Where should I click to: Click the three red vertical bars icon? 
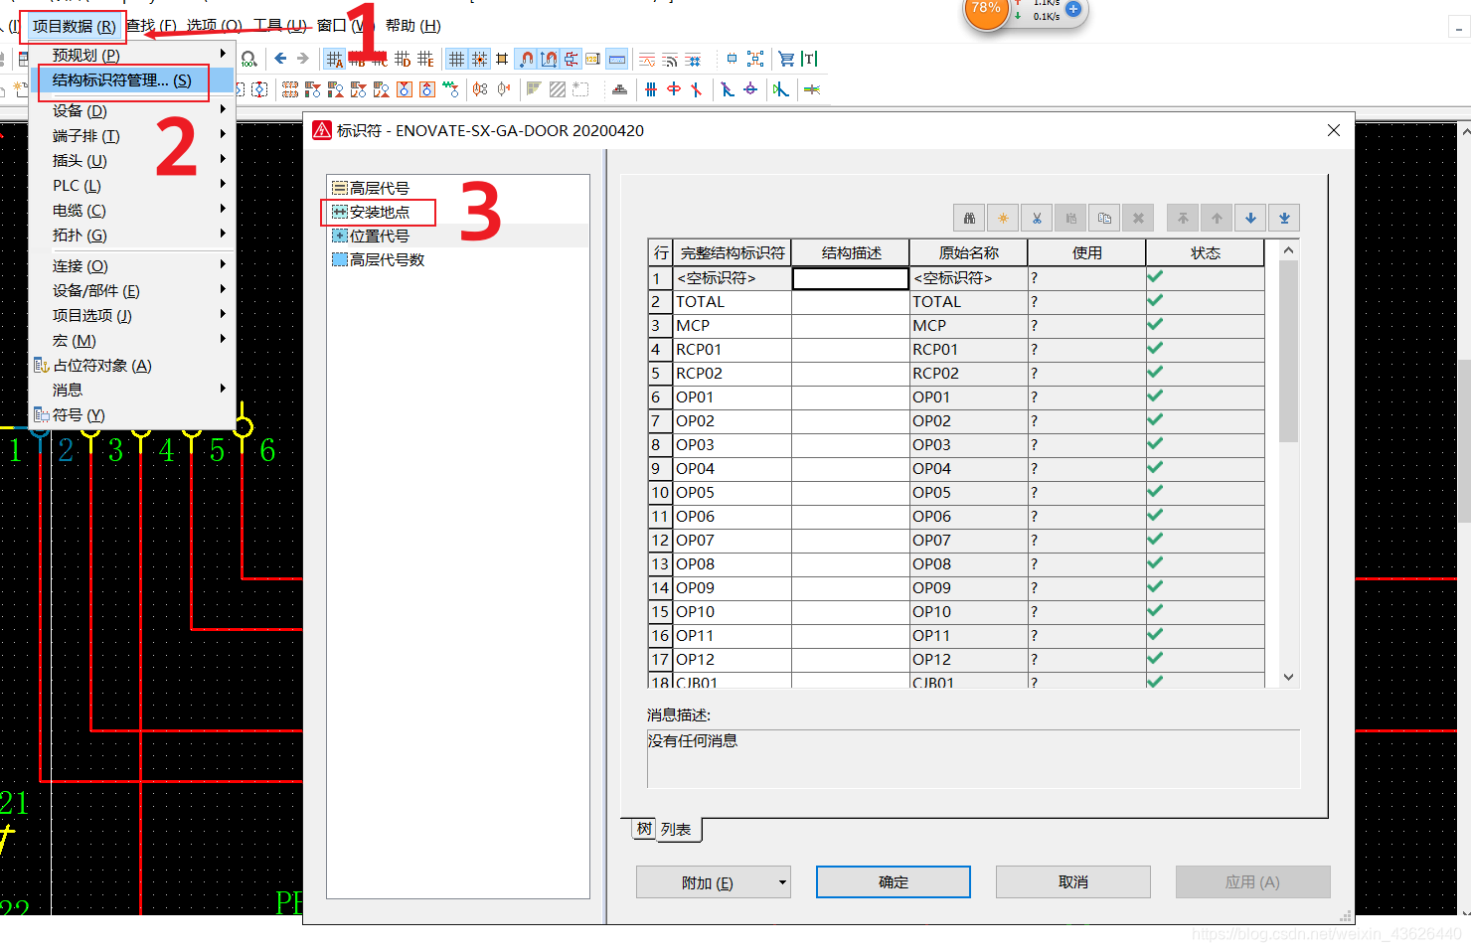(650, 89)
